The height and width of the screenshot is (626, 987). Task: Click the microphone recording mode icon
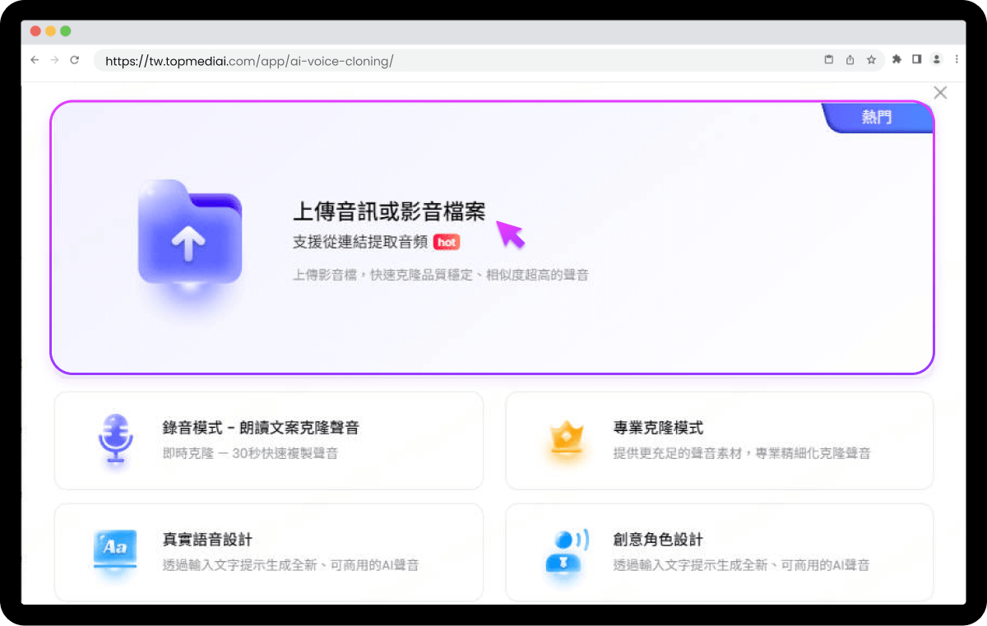click(x=115, y=440)
